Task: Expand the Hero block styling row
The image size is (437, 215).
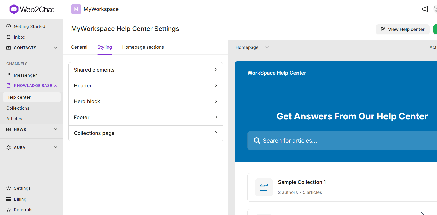Action: (x=146, y=101)
